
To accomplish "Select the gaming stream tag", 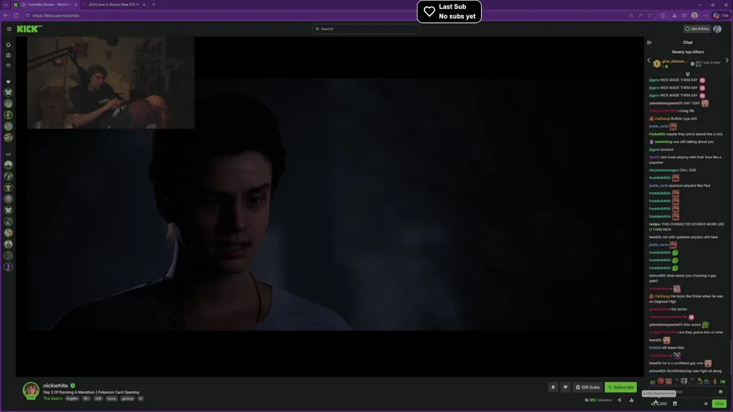I will tap(127, 398).
